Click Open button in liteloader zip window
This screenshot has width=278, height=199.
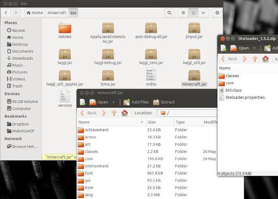(x=239, y=48)
